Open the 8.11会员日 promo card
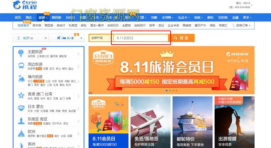 109,122
